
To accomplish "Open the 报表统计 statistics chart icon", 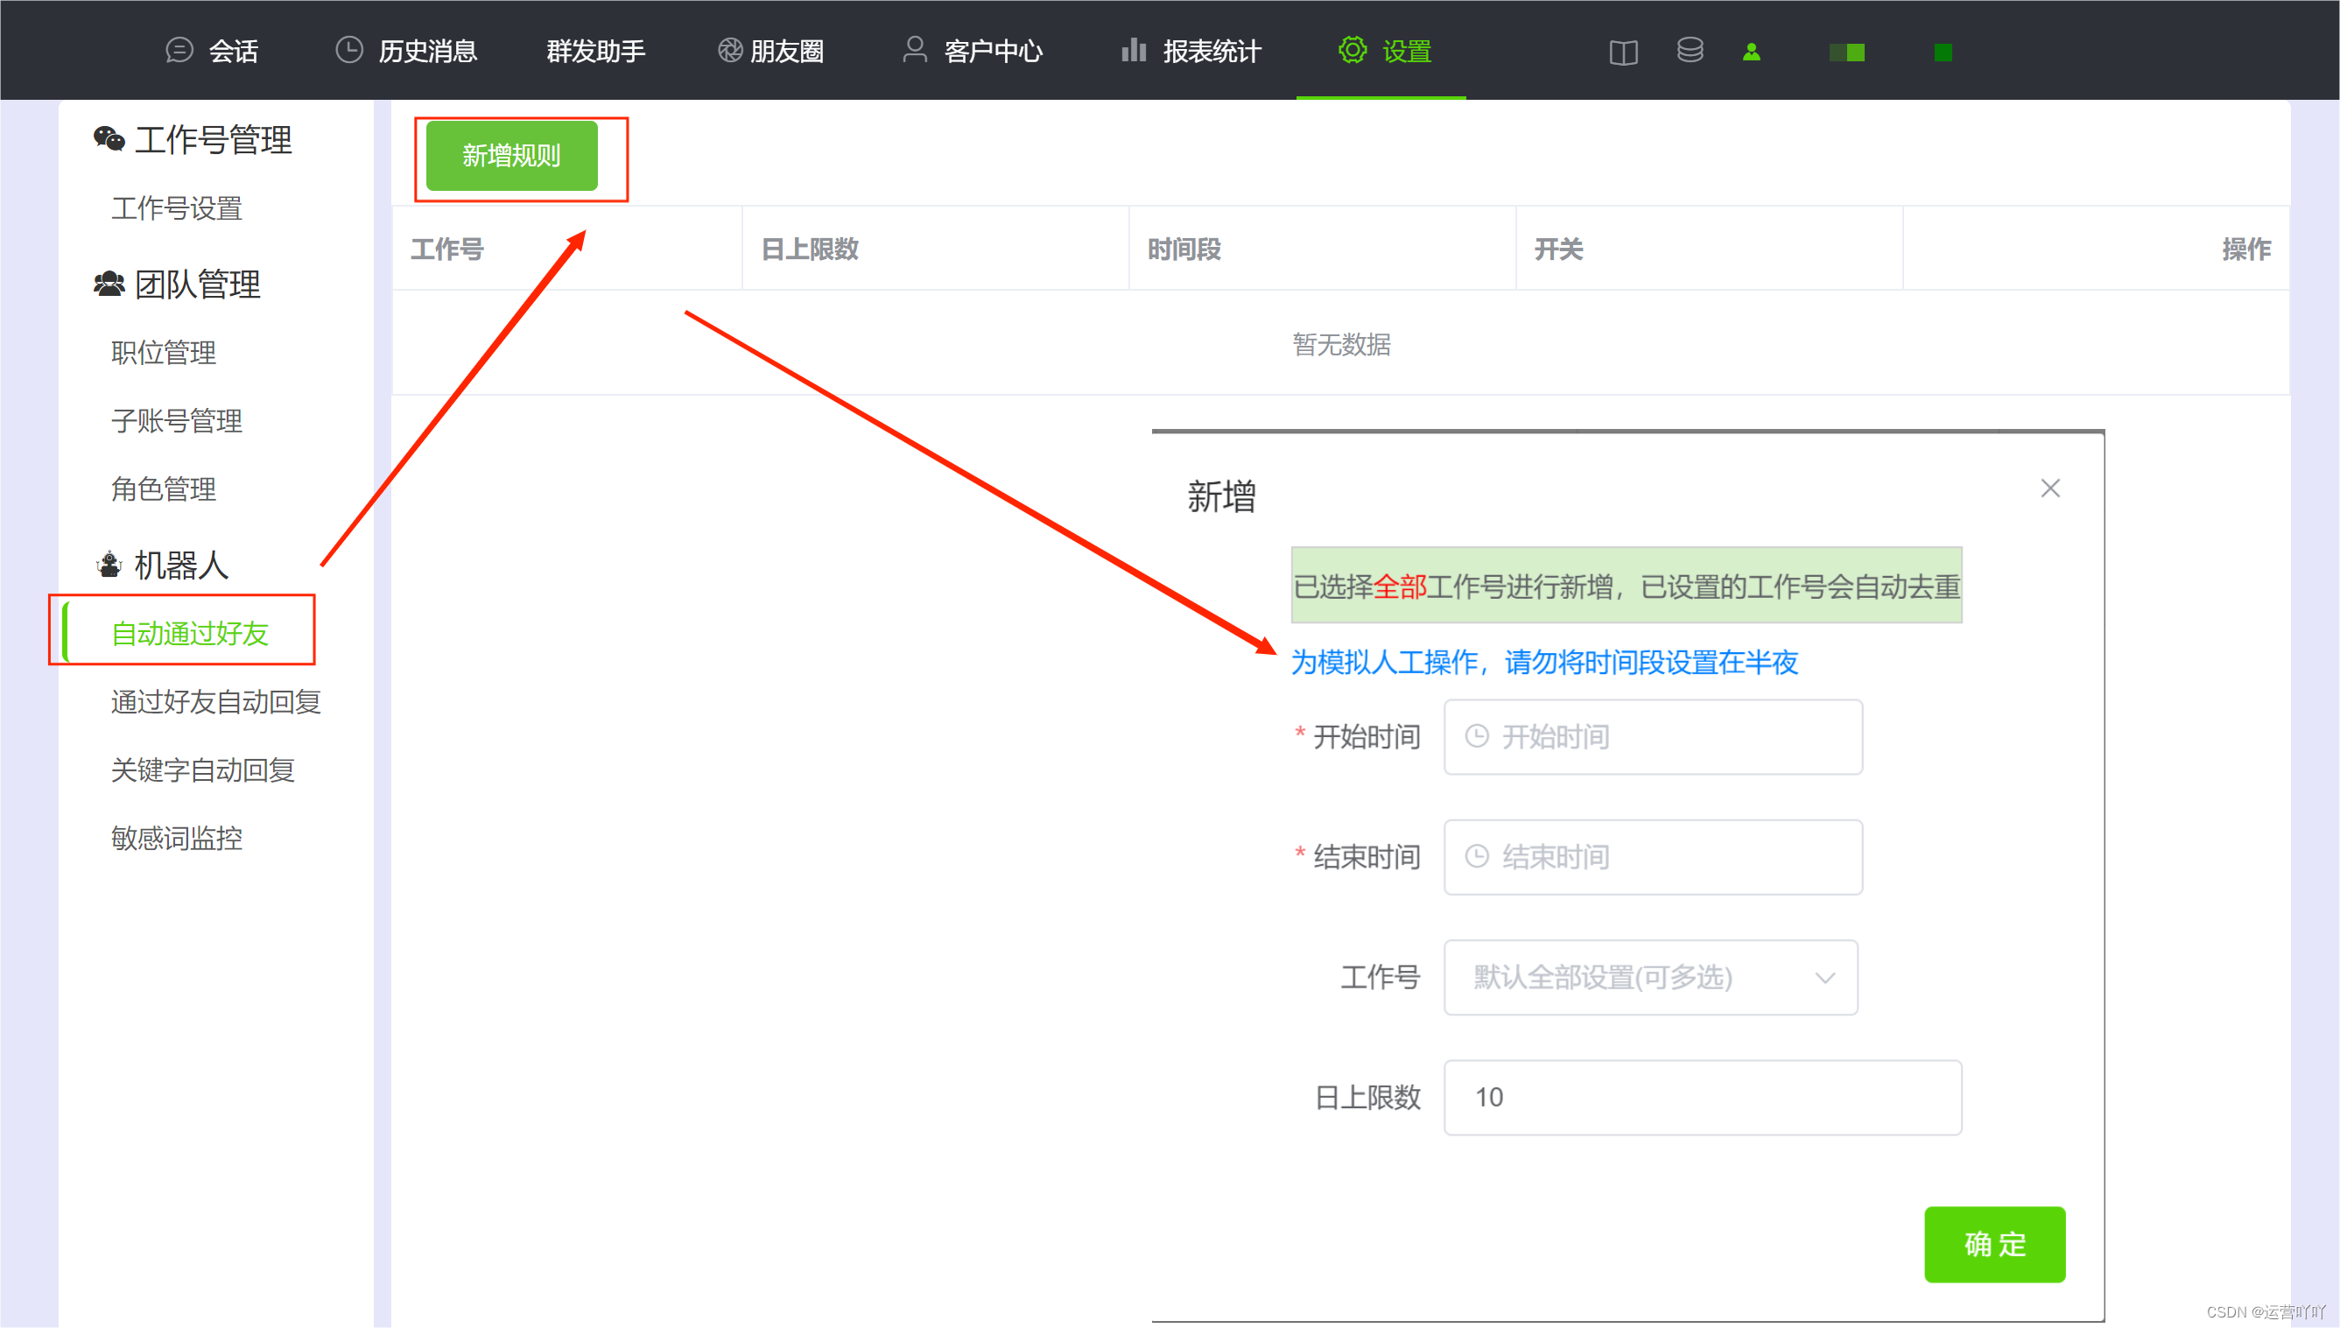I will coord(1134,50).
